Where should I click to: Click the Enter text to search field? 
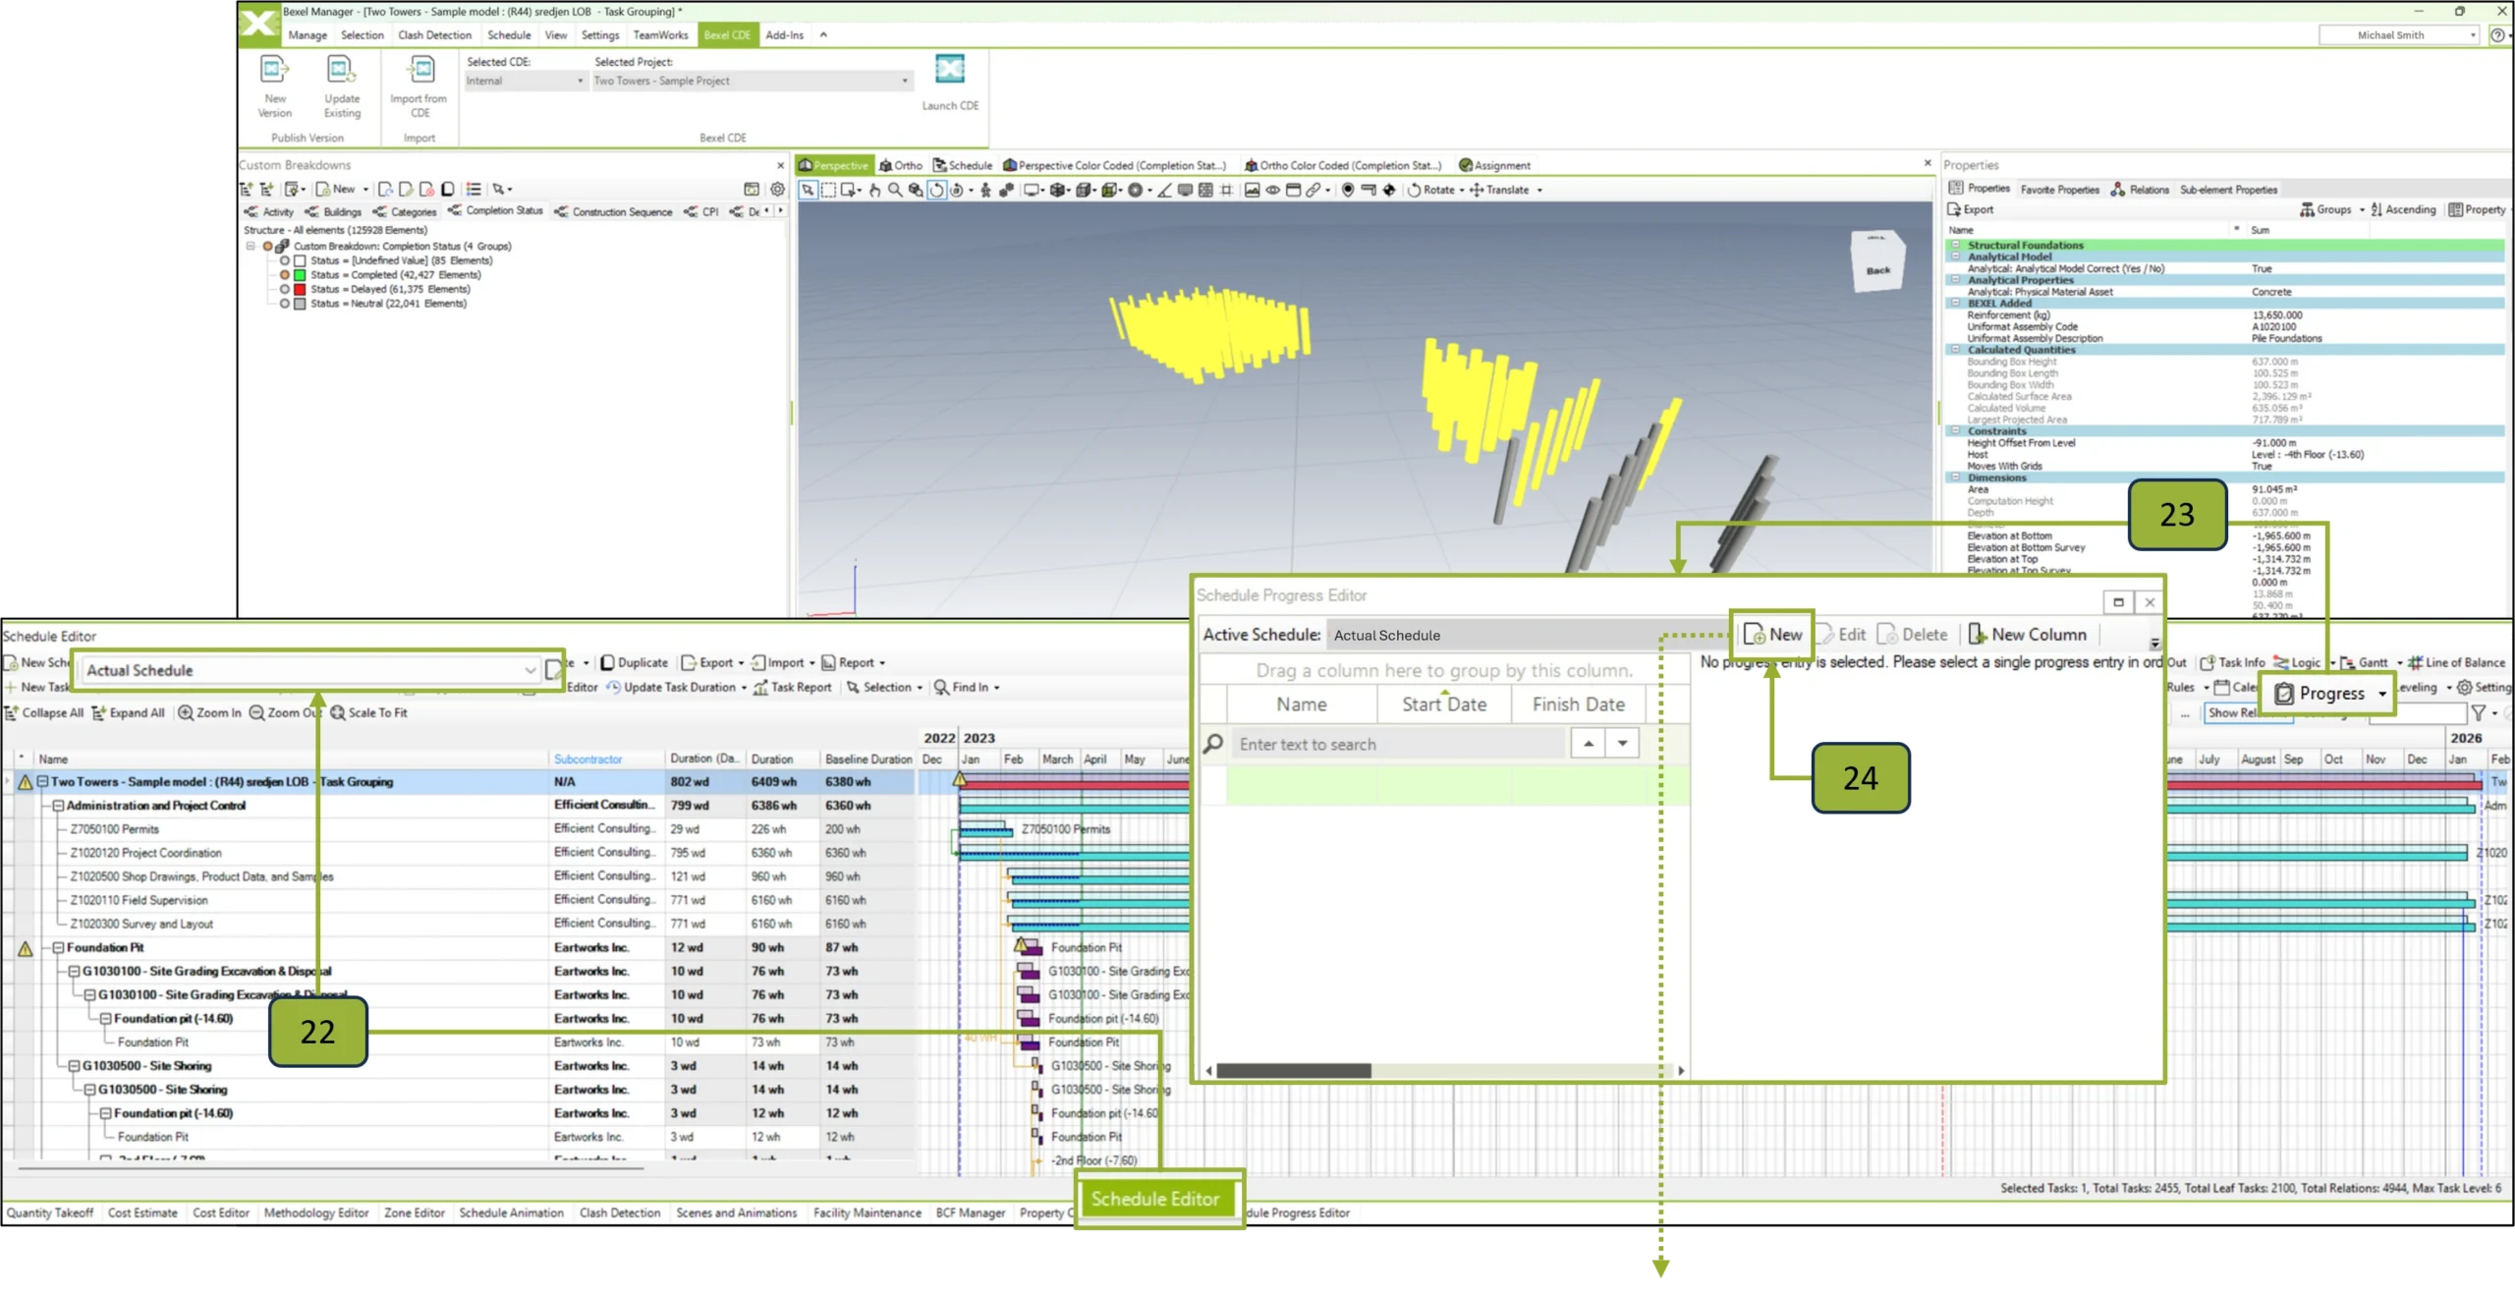(x=1398, y=744)
